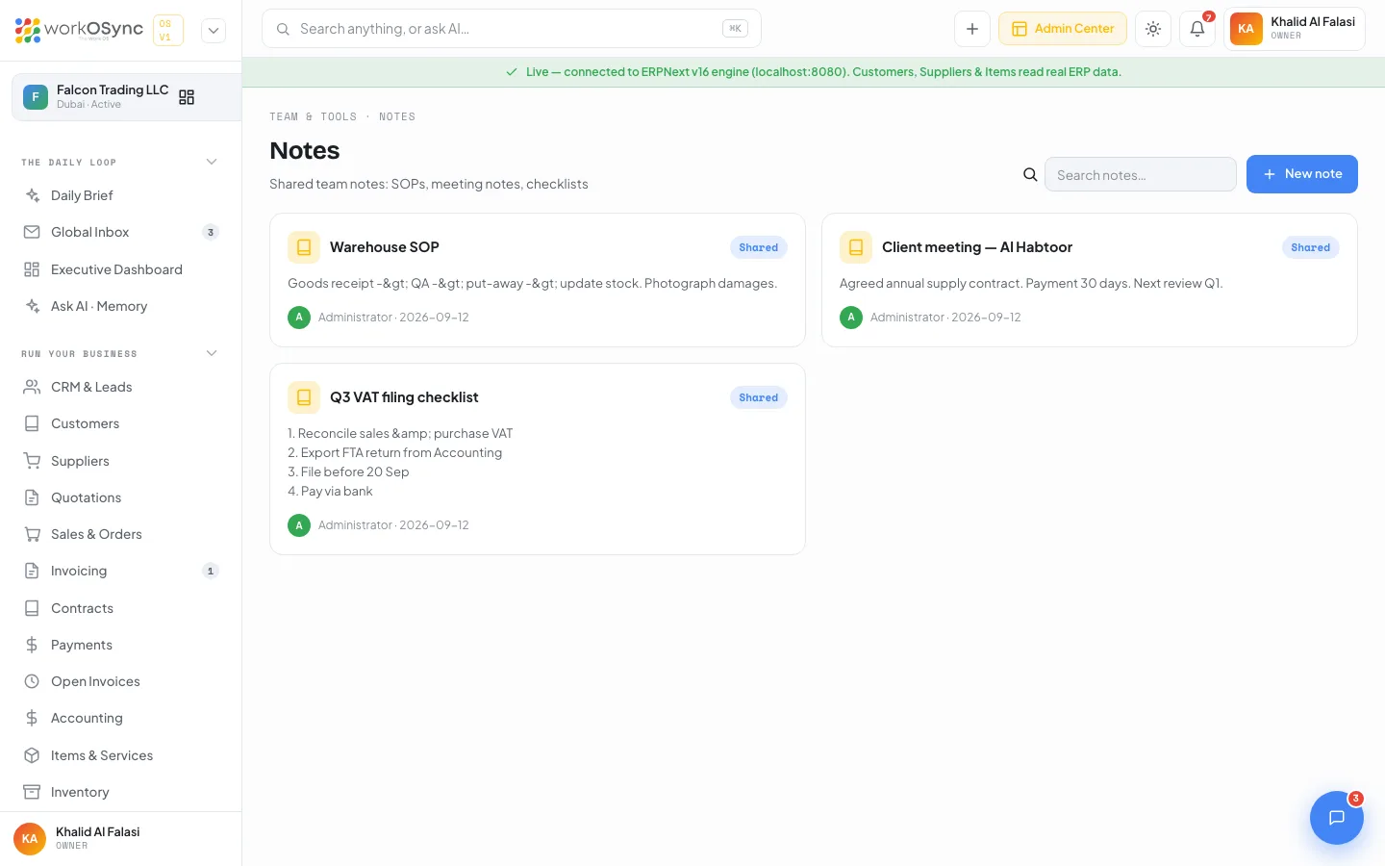1385x866 pixels.
Task: Open the Accounting page
Action: point(121,718)
